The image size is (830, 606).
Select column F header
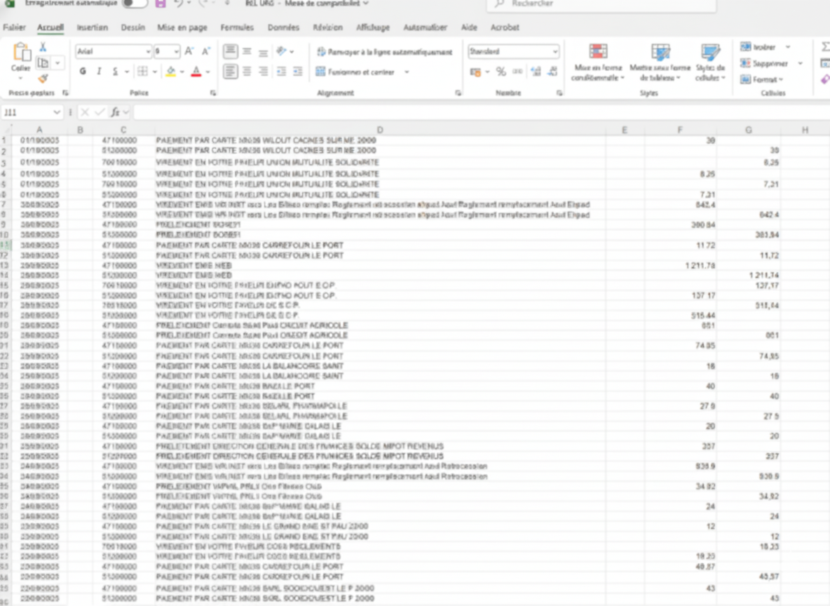tap(680, 130)
